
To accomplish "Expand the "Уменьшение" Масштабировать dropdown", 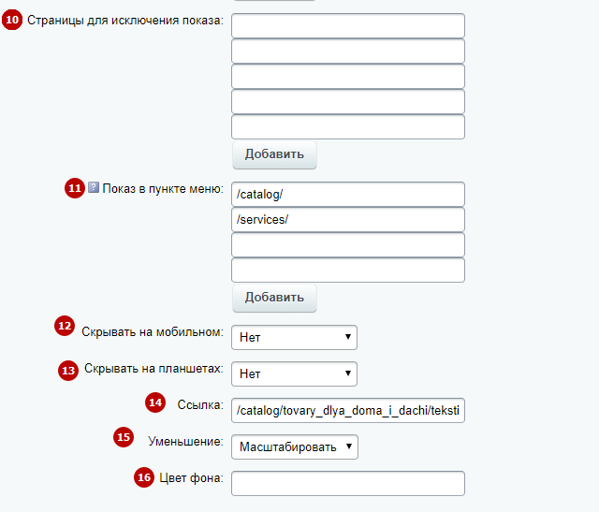I will click(295, 446).
